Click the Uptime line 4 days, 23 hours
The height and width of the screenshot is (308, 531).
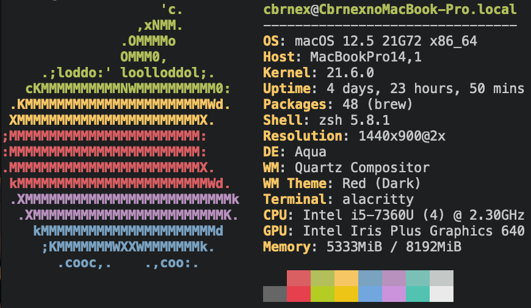(x=394, y=88)
